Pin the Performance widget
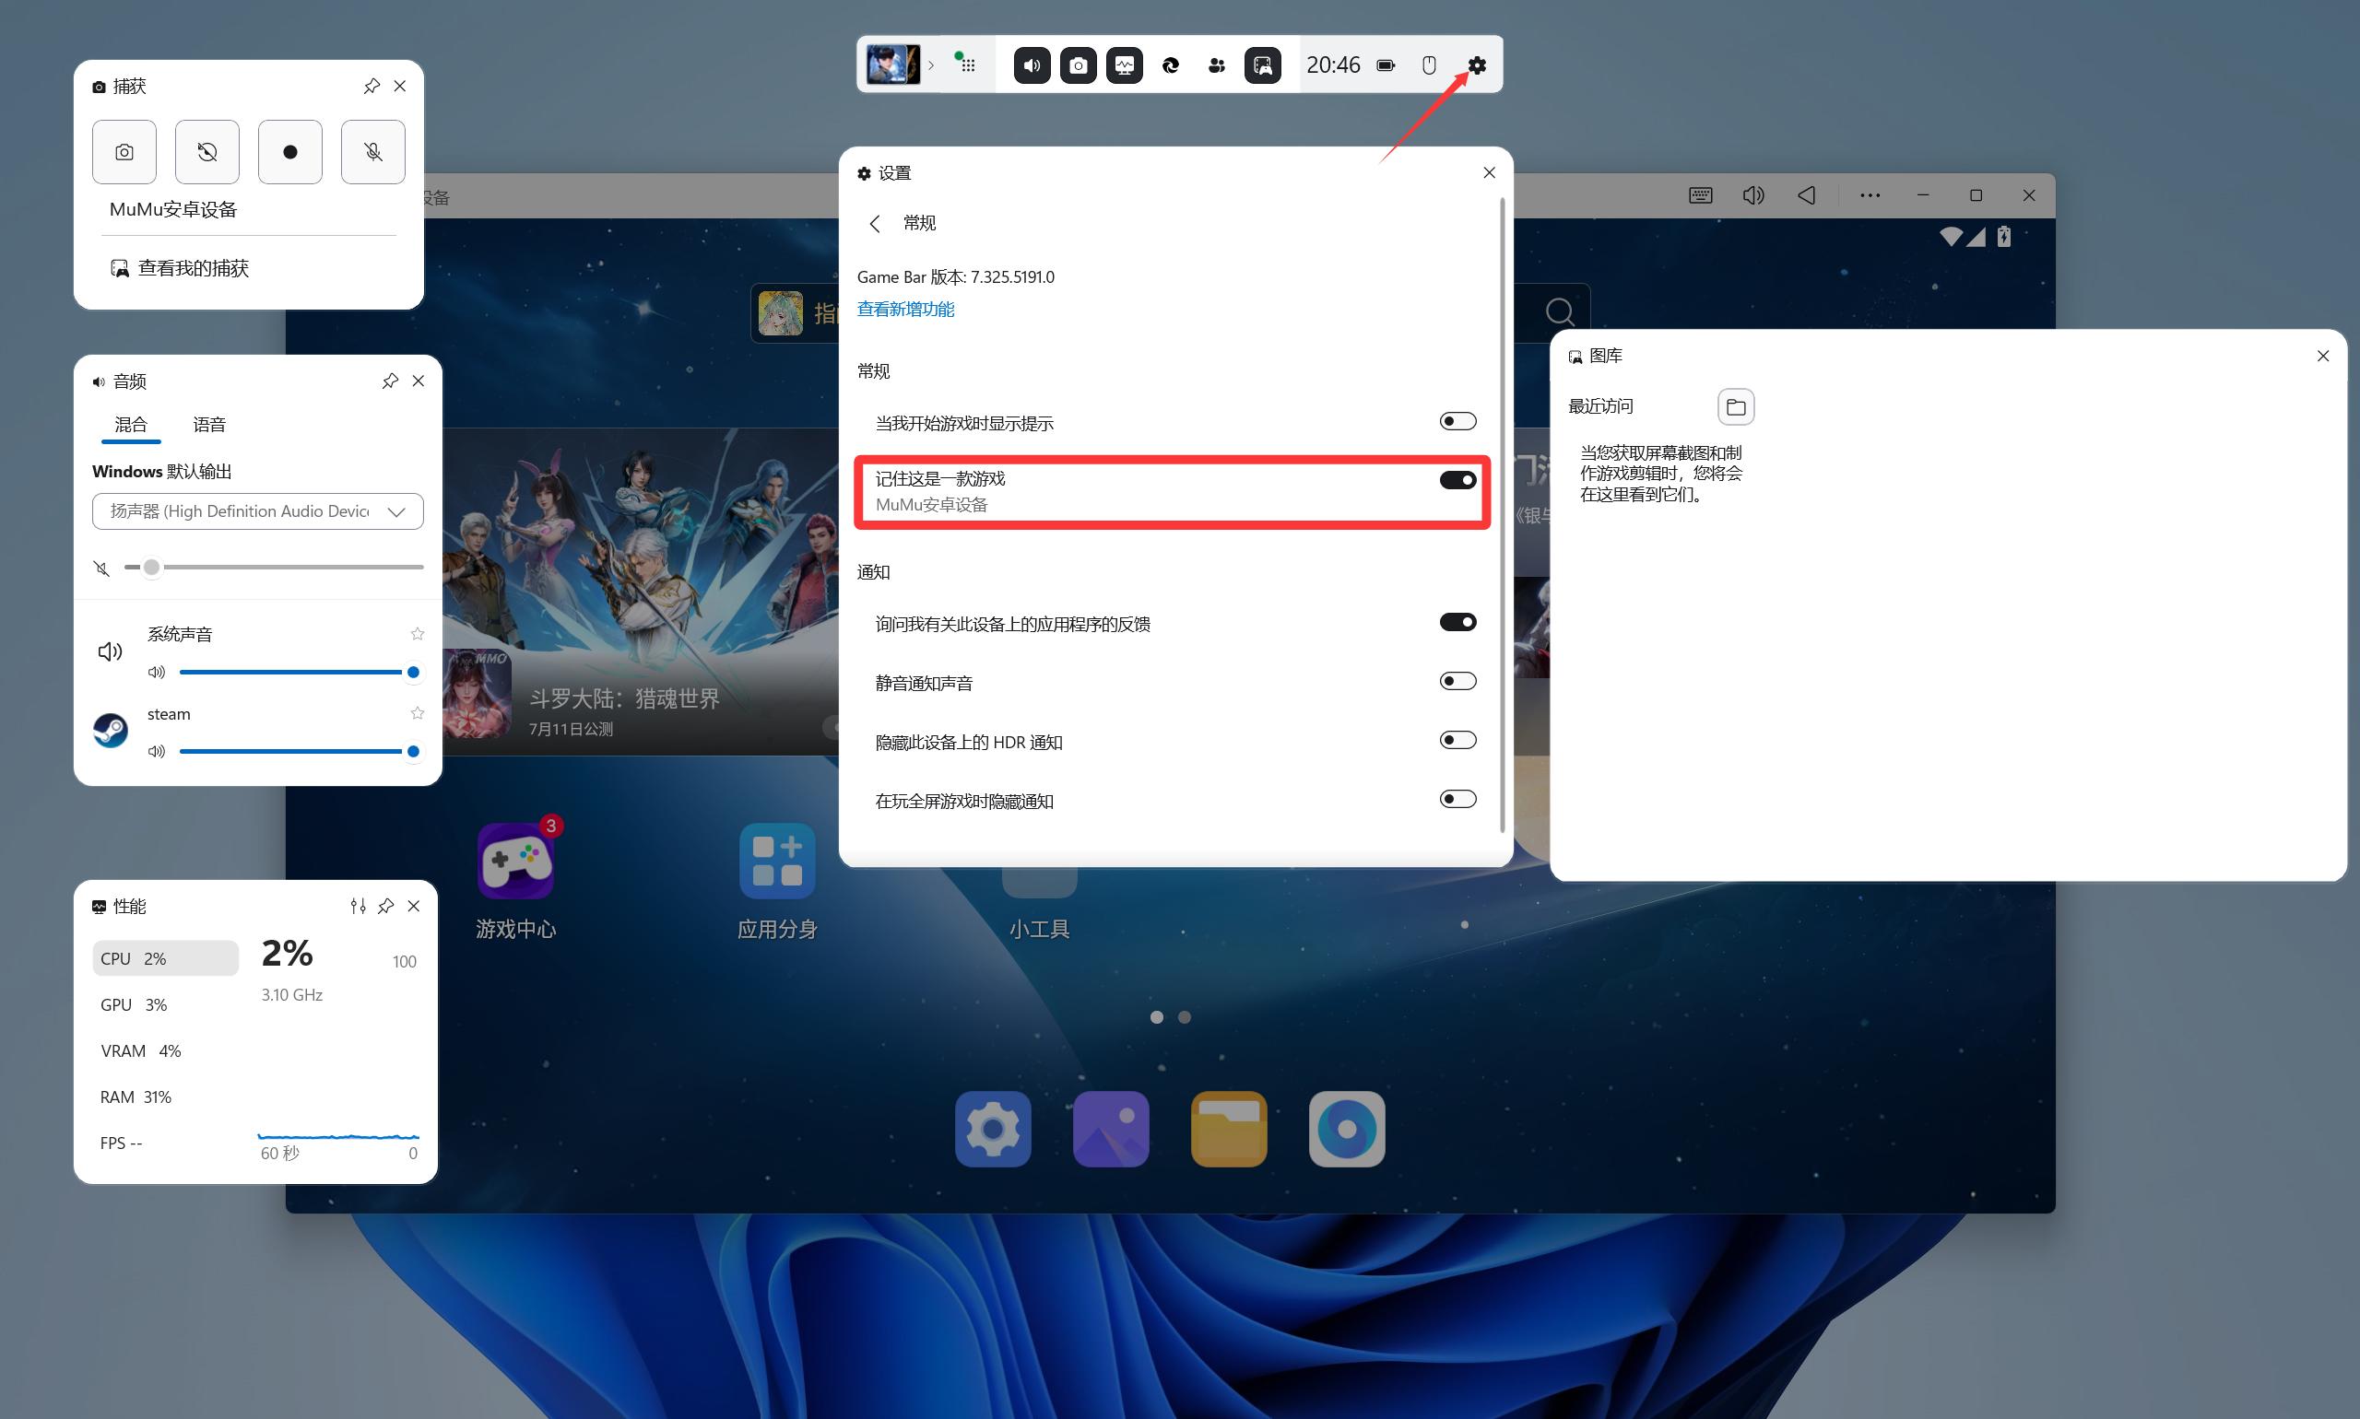The image size is (2360, 1419). pyautogui.click(x=385, y=906)
